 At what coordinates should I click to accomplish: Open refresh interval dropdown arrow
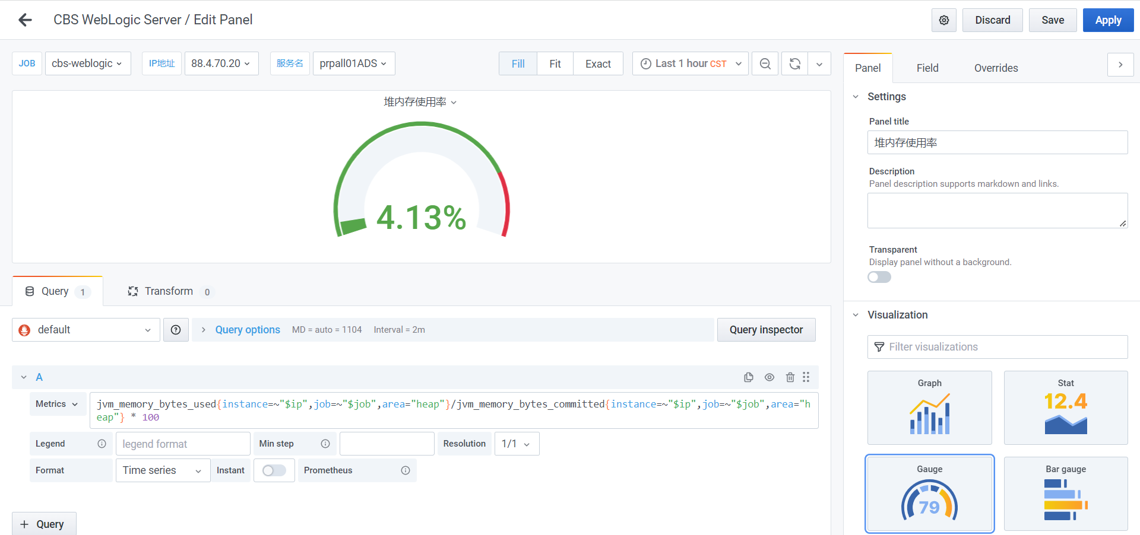coord(819,63)
